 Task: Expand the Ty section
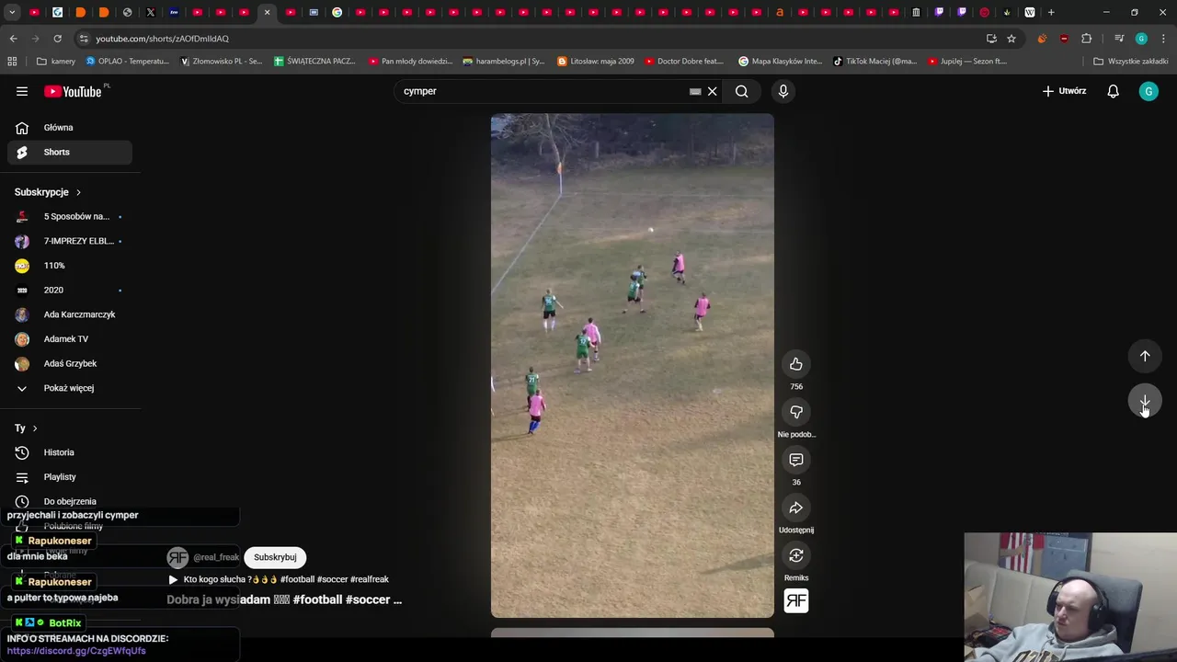coord(27,428)
